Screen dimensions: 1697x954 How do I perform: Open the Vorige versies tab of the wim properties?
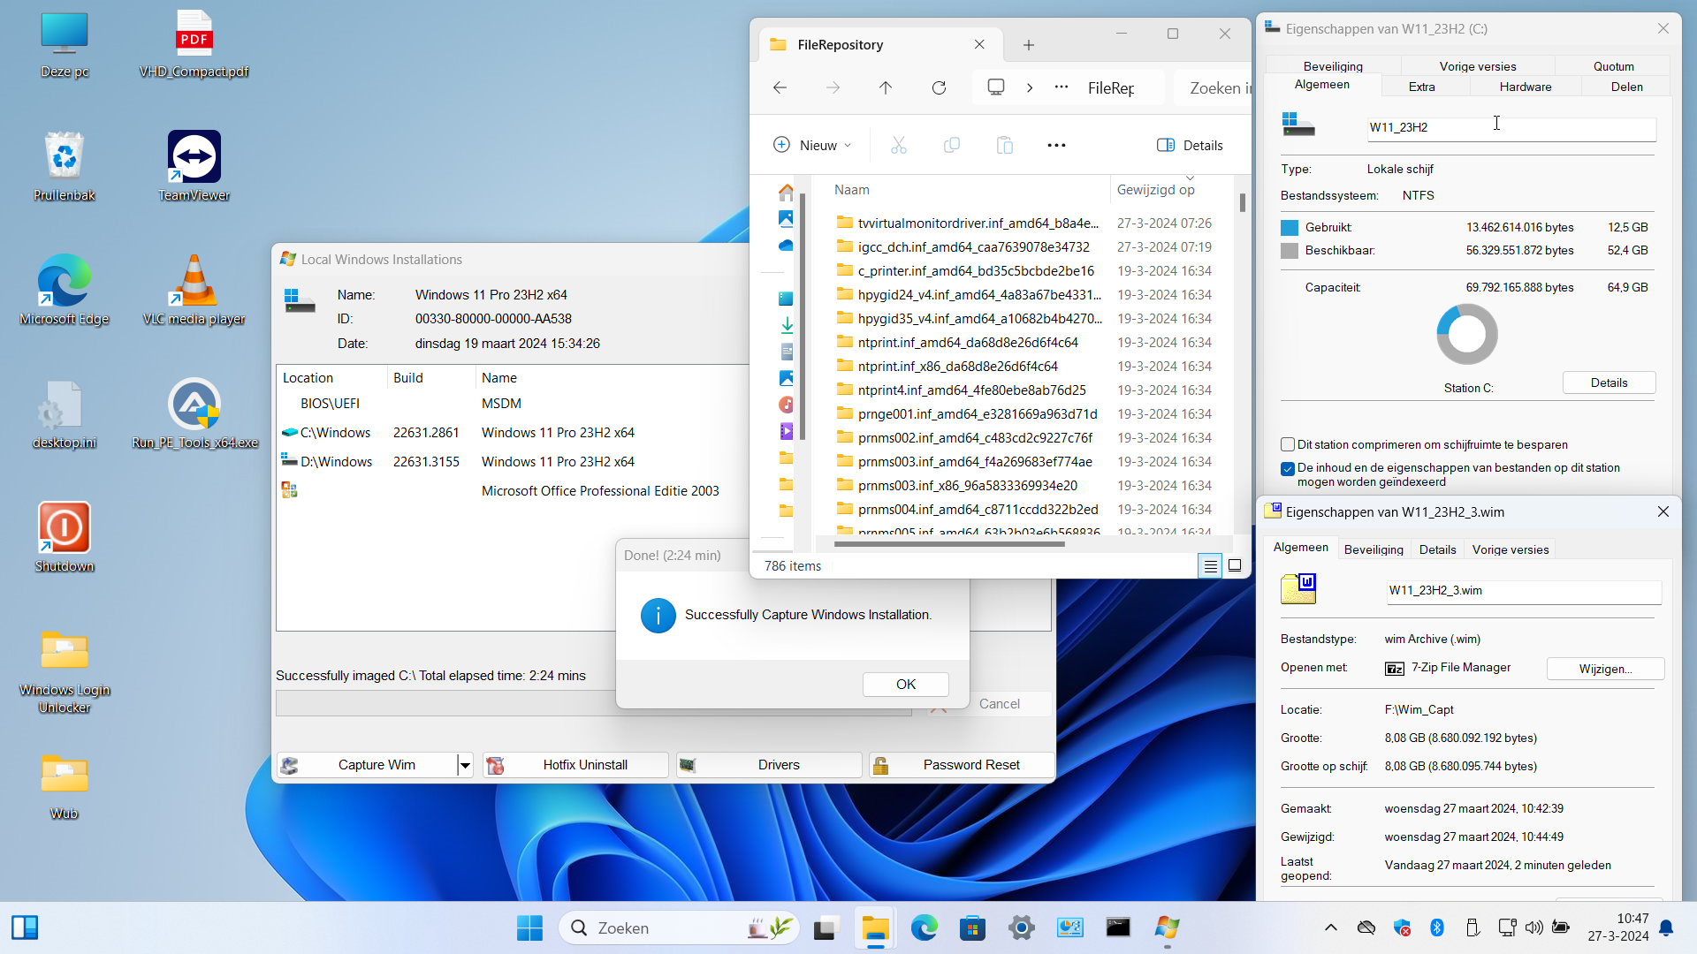pyautogui.click(x=1510, y=549)
